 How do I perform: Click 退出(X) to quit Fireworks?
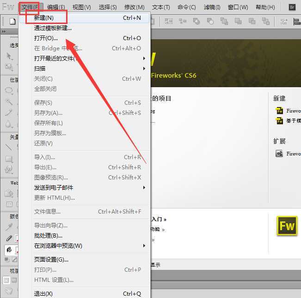click(x=43, y=294)
